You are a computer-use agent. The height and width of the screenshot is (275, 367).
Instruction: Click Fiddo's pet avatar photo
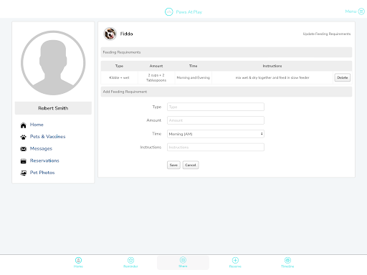(110, 34)
